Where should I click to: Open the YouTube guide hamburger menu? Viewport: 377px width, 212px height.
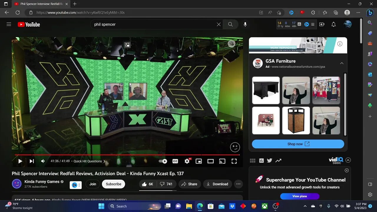[9, 24]
